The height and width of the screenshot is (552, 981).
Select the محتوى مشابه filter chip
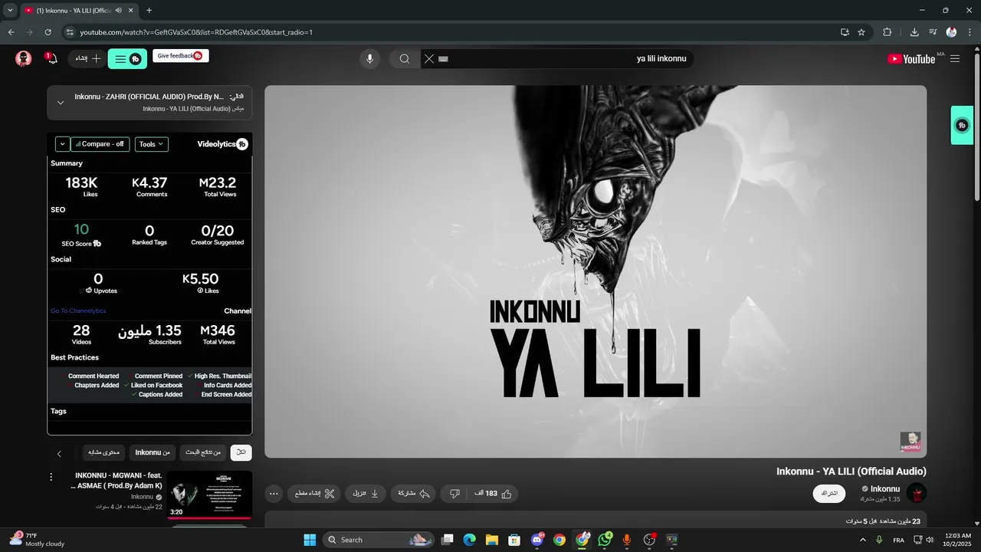103,453
